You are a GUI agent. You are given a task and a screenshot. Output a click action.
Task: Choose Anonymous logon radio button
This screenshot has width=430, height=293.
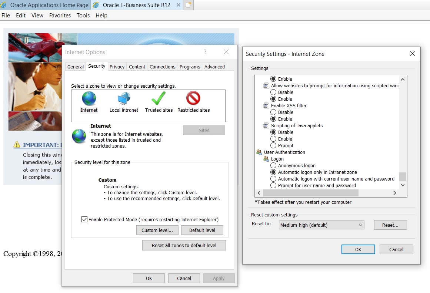(273, 165)
